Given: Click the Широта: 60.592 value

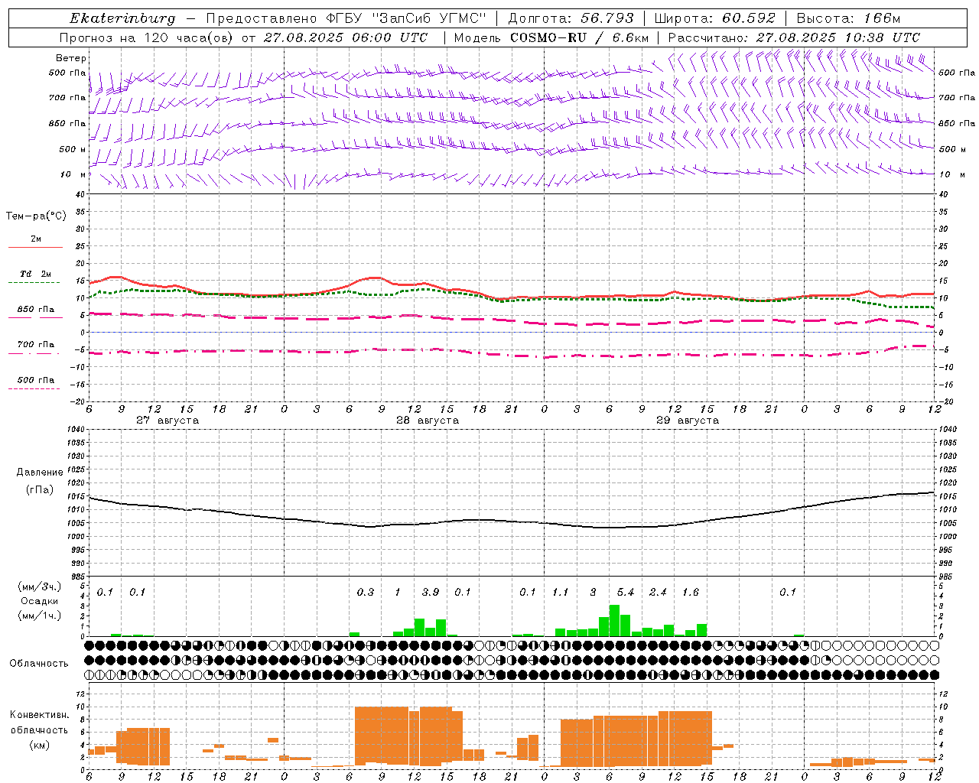Looking at the screenshot, I should 714,18.
